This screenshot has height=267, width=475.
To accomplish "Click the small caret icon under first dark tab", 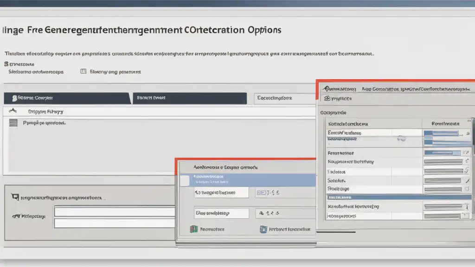I will tap(13, 111).
